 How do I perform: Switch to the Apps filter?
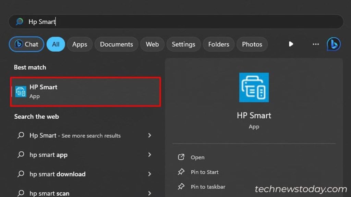click(80, 44)
